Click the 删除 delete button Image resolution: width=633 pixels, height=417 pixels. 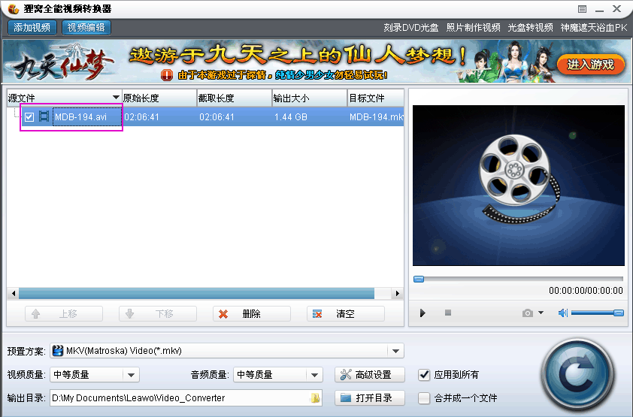252,314
